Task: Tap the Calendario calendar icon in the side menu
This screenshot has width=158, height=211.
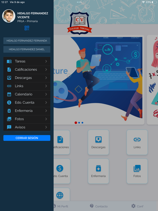Action: [x=9, y=94]
